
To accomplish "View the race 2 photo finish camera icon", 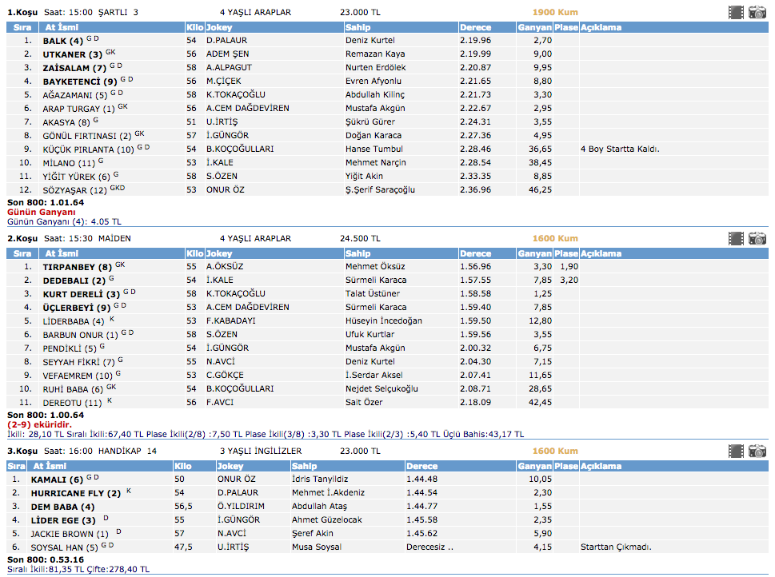I will point(757,238).
